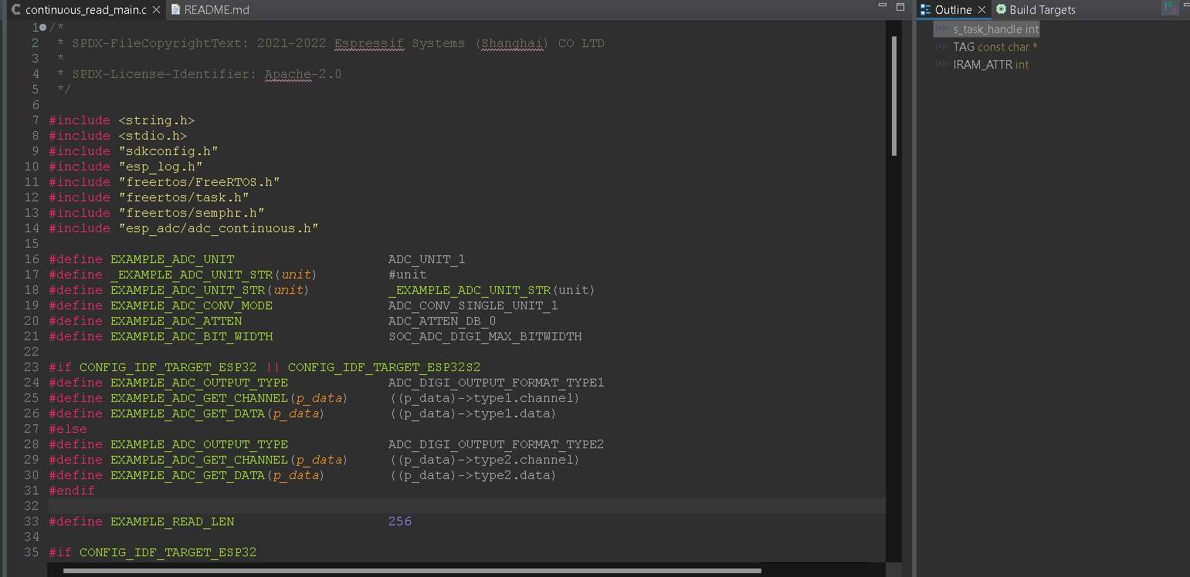Click the editor vertical scrollbar thumb
1190x577 pixels.
click(894, 96)
